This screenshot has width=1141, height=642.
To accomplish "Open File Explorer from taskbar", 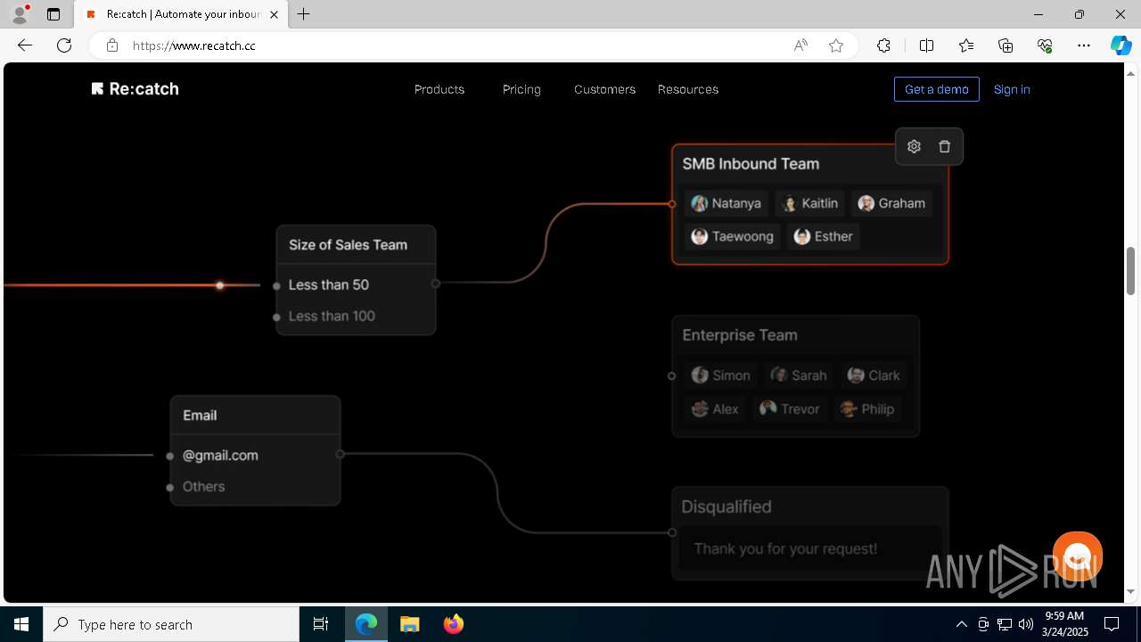I will pos(410,624).
